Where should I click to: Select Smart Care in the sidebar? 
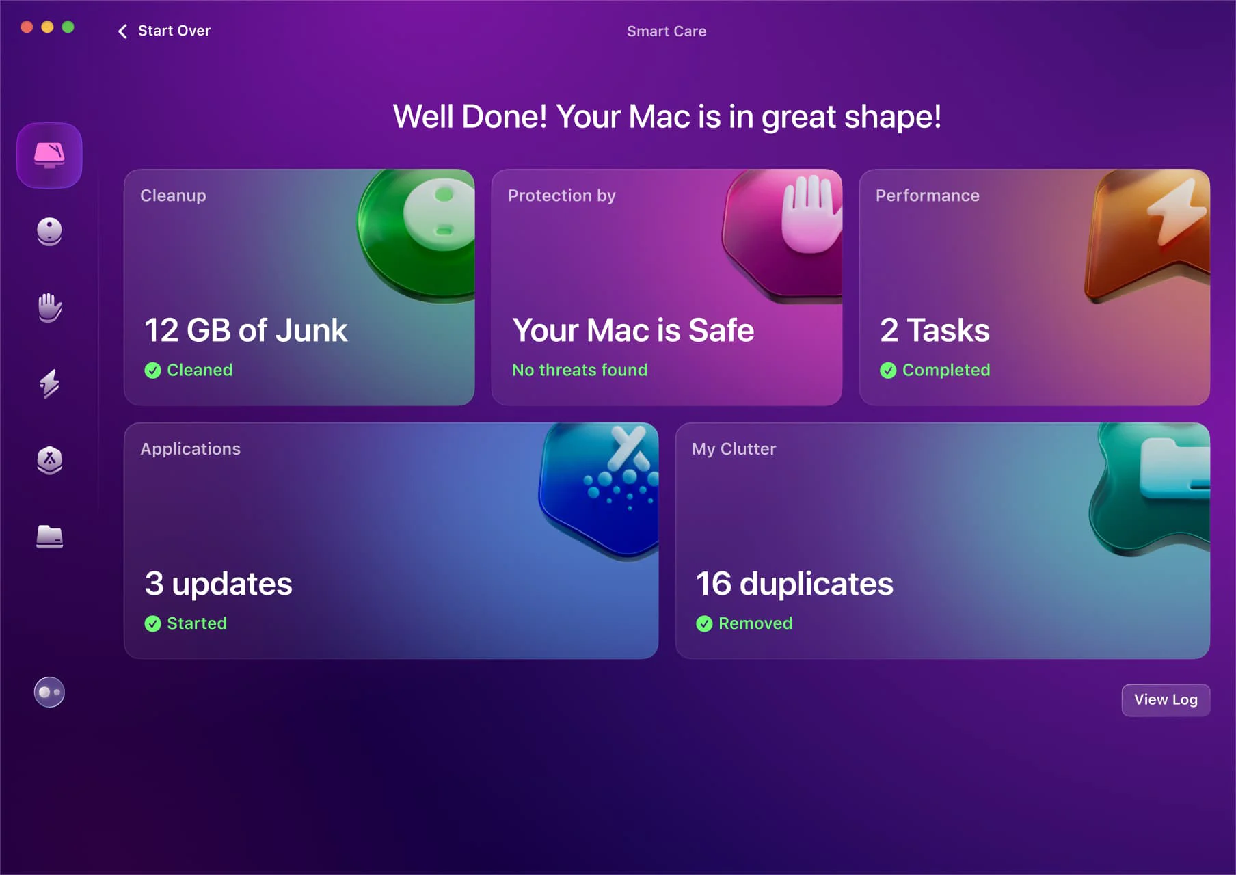click(49, 155)
